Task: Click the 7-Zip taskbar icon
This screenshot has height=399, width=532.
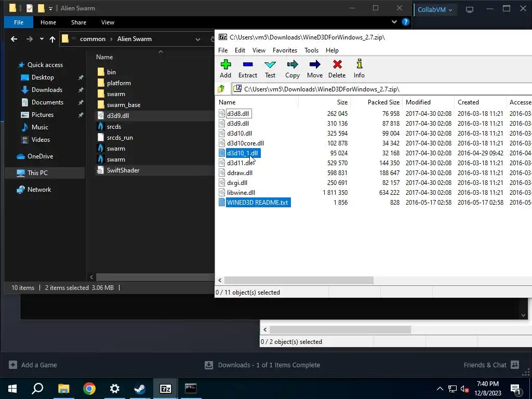Action: pyautogui.click(x=165, y=389)
